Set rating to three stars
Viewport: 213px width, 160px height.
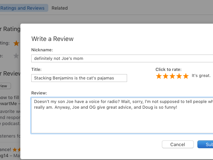click(172, 76)
